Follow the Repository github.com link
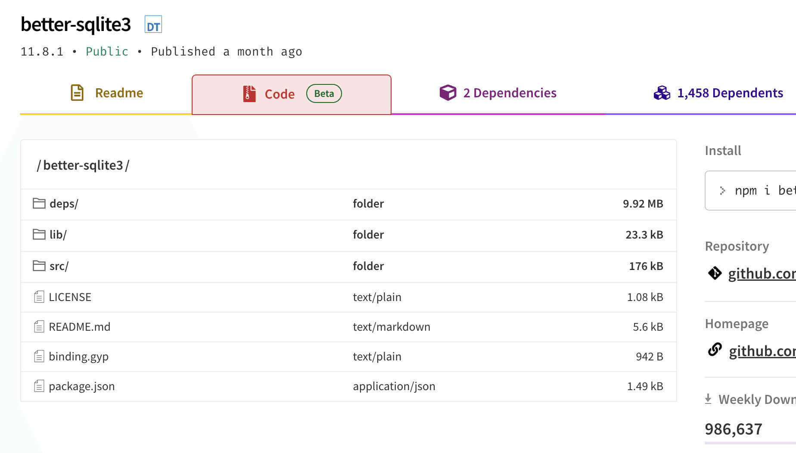 pos(761,274)
